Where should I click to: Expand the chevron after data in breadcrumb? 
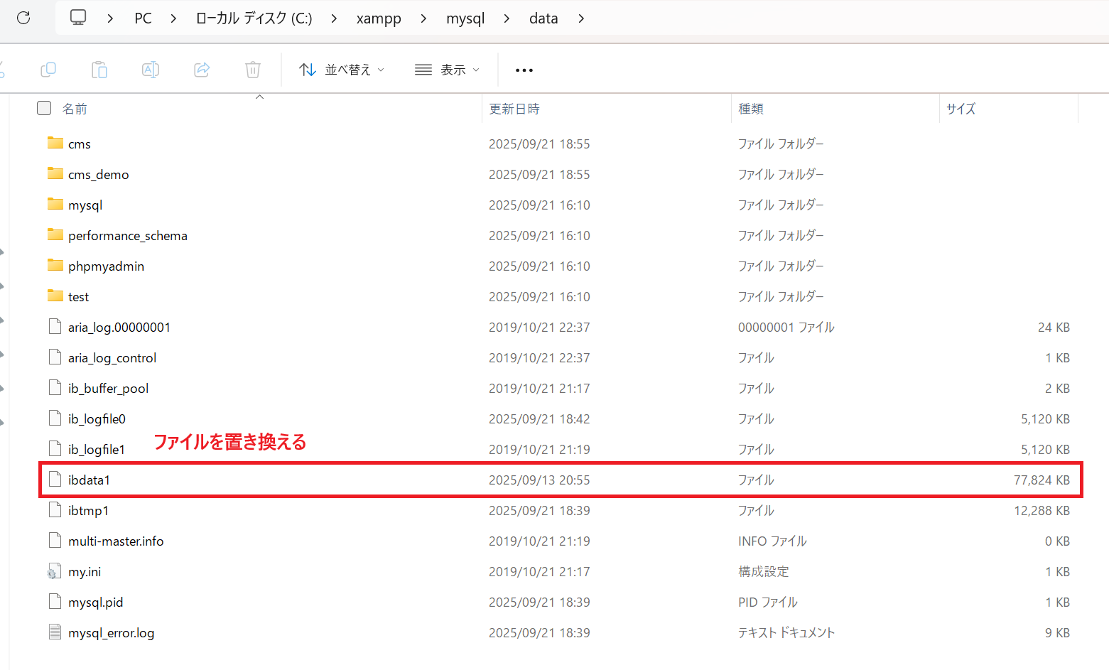pyautogui.click(x=581, y=18)
